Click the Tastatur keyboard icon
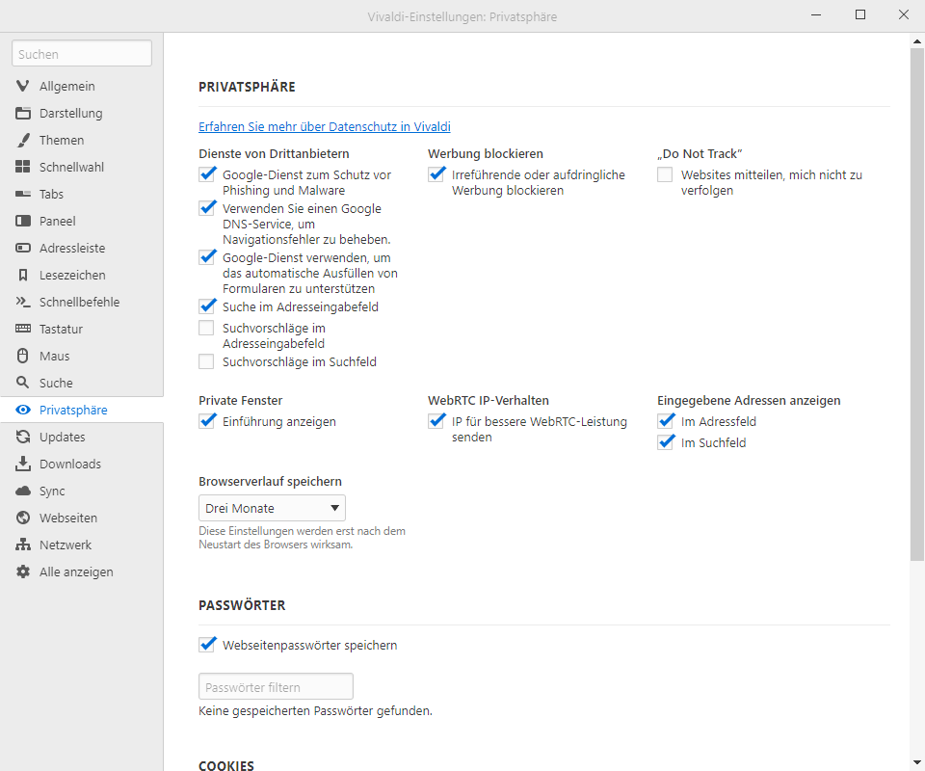Image resolution: width=925 pixels, height=771 pixels. (x=23, y=329)
